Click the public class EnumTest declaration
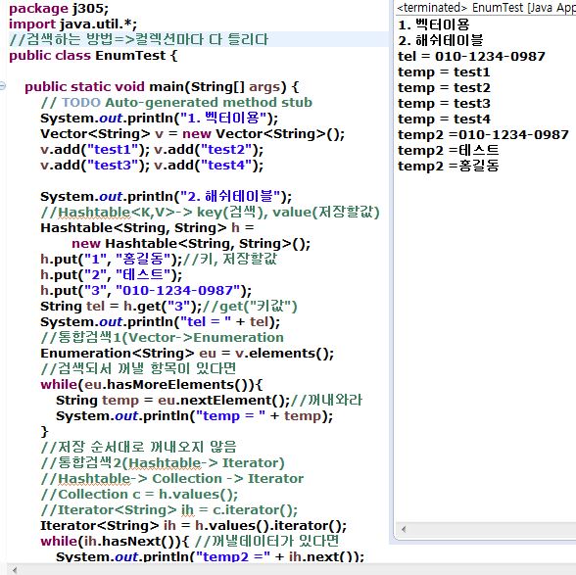 click(93, 56)
